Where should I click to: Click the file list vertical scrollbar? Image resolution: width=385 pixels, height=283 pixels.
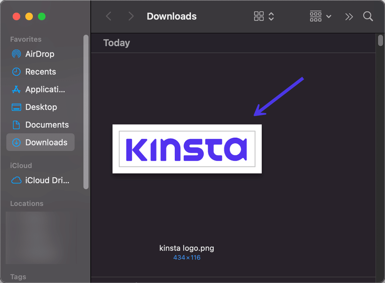381,40
